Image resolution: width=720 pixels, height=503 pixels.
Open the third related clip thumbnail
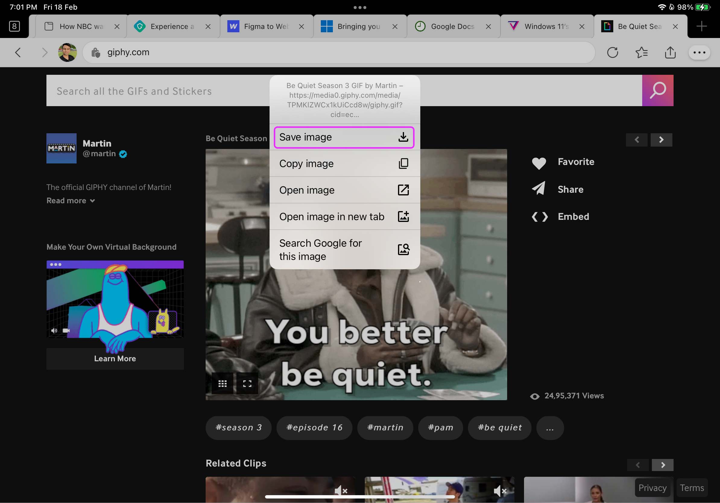tap(598, 489)
